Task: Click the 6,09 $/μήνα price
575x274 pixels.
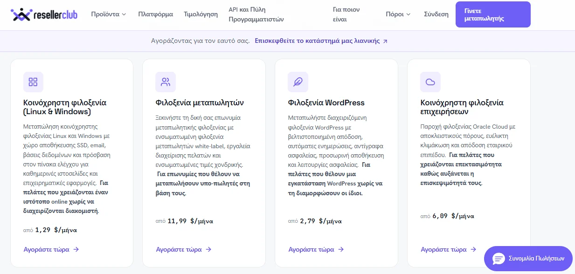Action: [453, 216]
